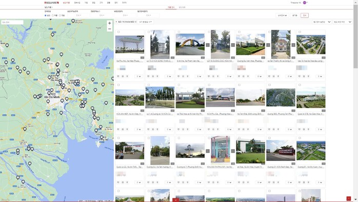Expand dropdown on Xa Tan Khai, Binh Long card
358x202 pixels.
[x=260, y=130]
